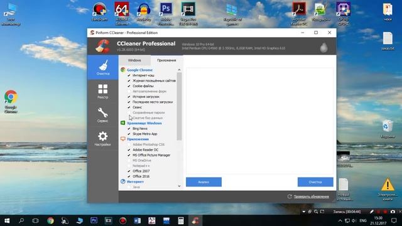The image size is (402, 226).
Task: Open the Acrobat Reader DC desktop shortcut
Action: [x=299, y=14]
